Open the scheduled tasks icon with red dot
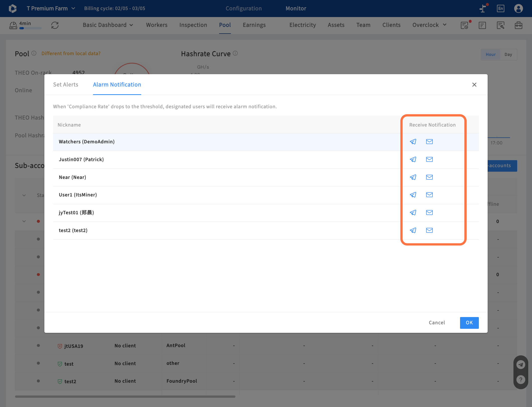The image size is (532, 407). [465, 25]
